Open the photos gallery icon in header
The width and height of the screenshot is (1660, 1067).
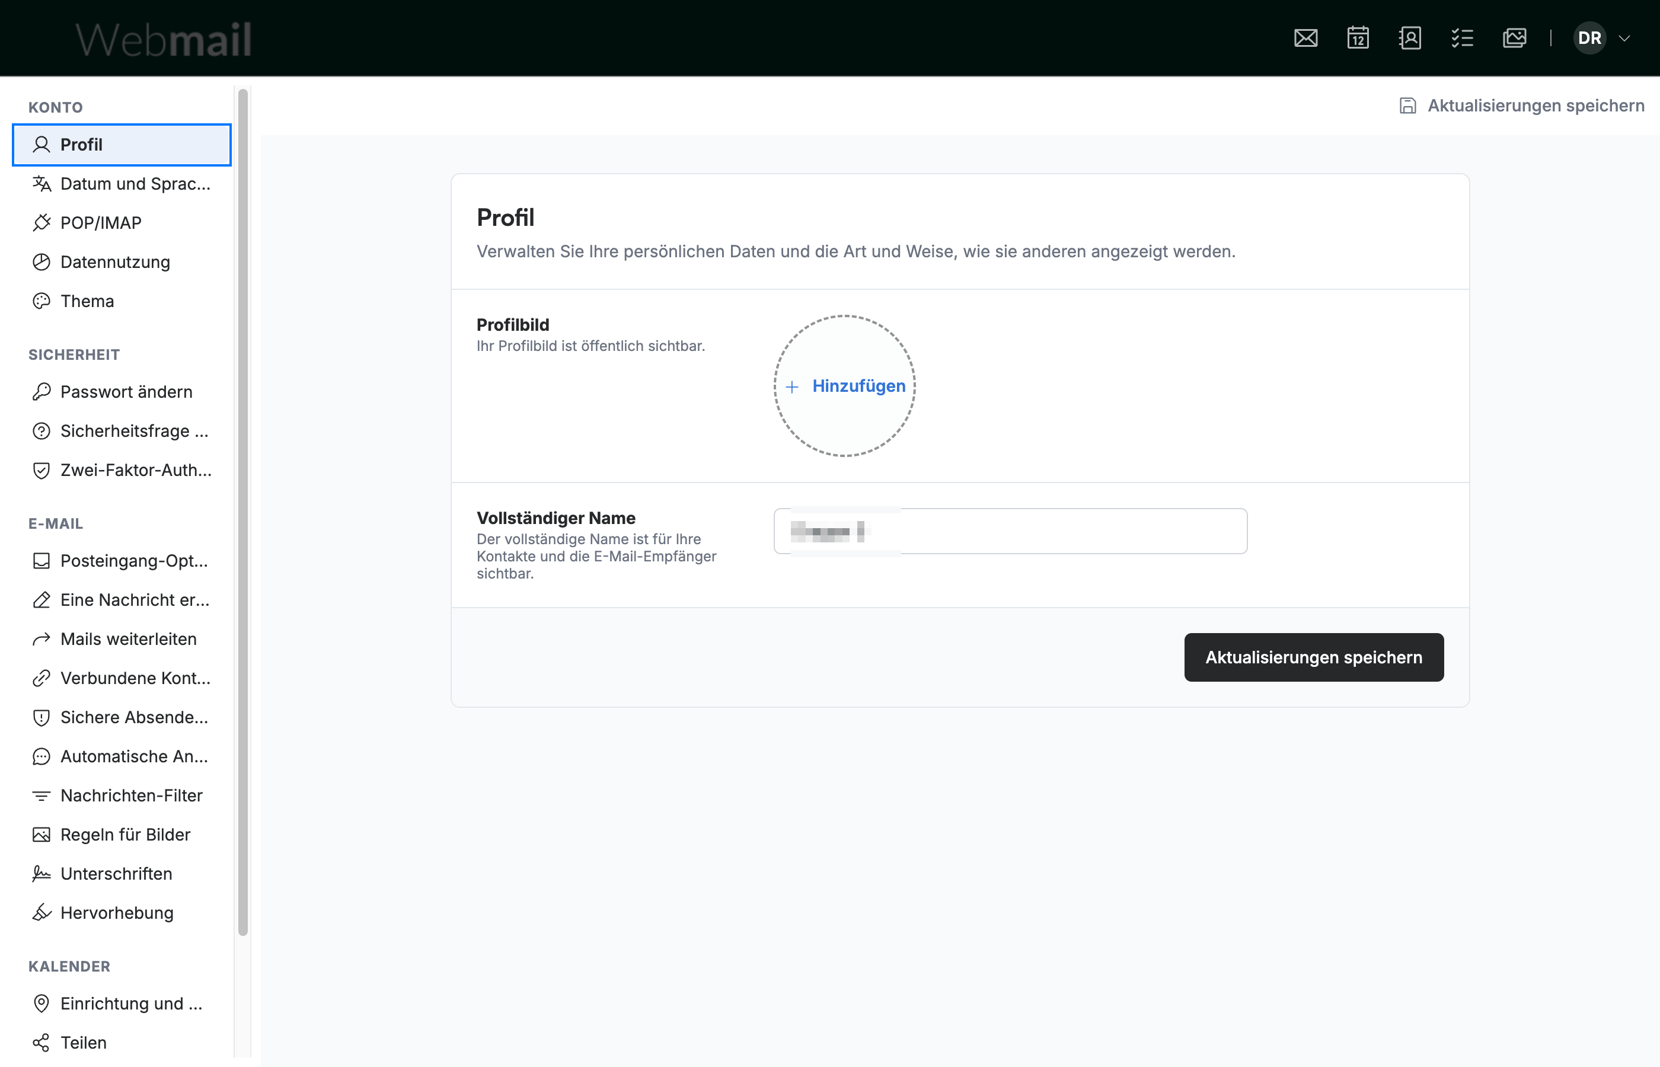pyautogui.click(x=1515, y=38)
